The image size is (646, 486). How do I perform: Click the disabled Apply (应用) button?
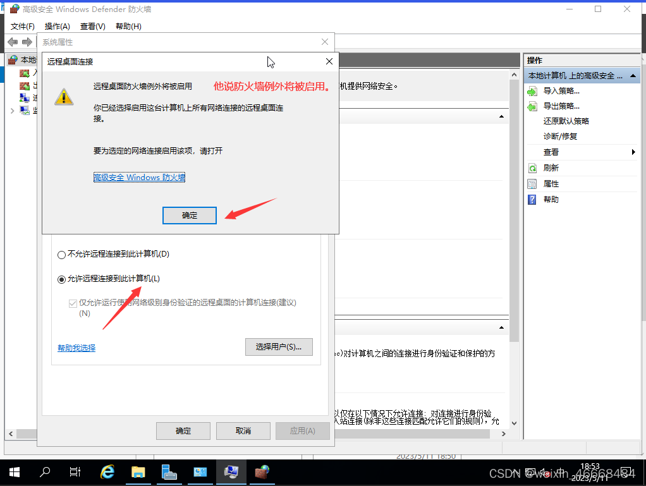click(x=302, y=431)
